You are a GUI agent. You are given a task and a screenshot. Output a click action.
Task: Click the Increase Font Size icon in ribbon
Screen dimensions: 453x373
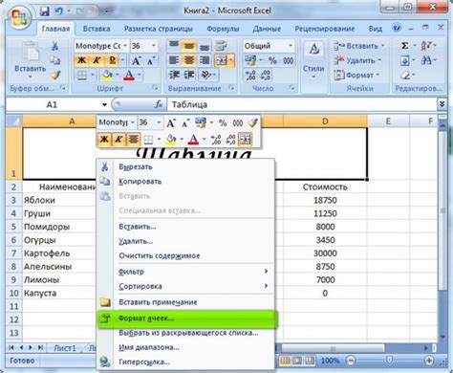pyautogui.click(x=137, y=60)
